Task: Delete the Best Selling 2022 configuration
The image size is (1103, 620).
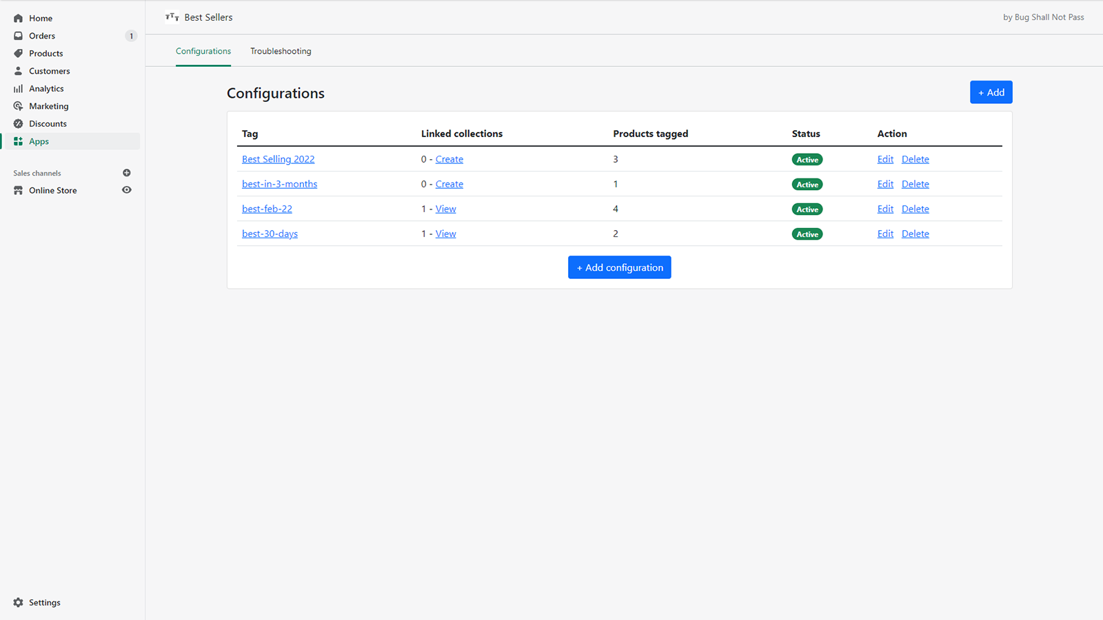Action: [915, 159]
